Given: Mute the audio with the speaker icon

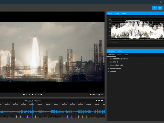Looking at the screenshot, I should [x=90, y=95].
